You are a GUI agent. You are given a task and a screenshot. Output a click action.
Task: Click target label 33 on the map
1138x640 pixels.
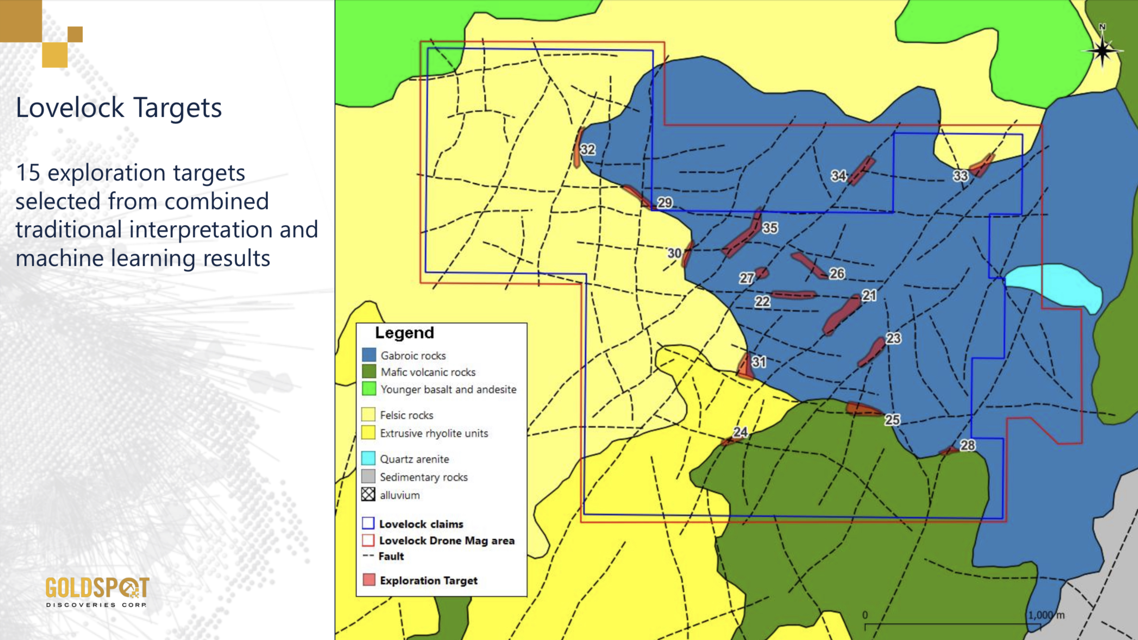point(960,176)
